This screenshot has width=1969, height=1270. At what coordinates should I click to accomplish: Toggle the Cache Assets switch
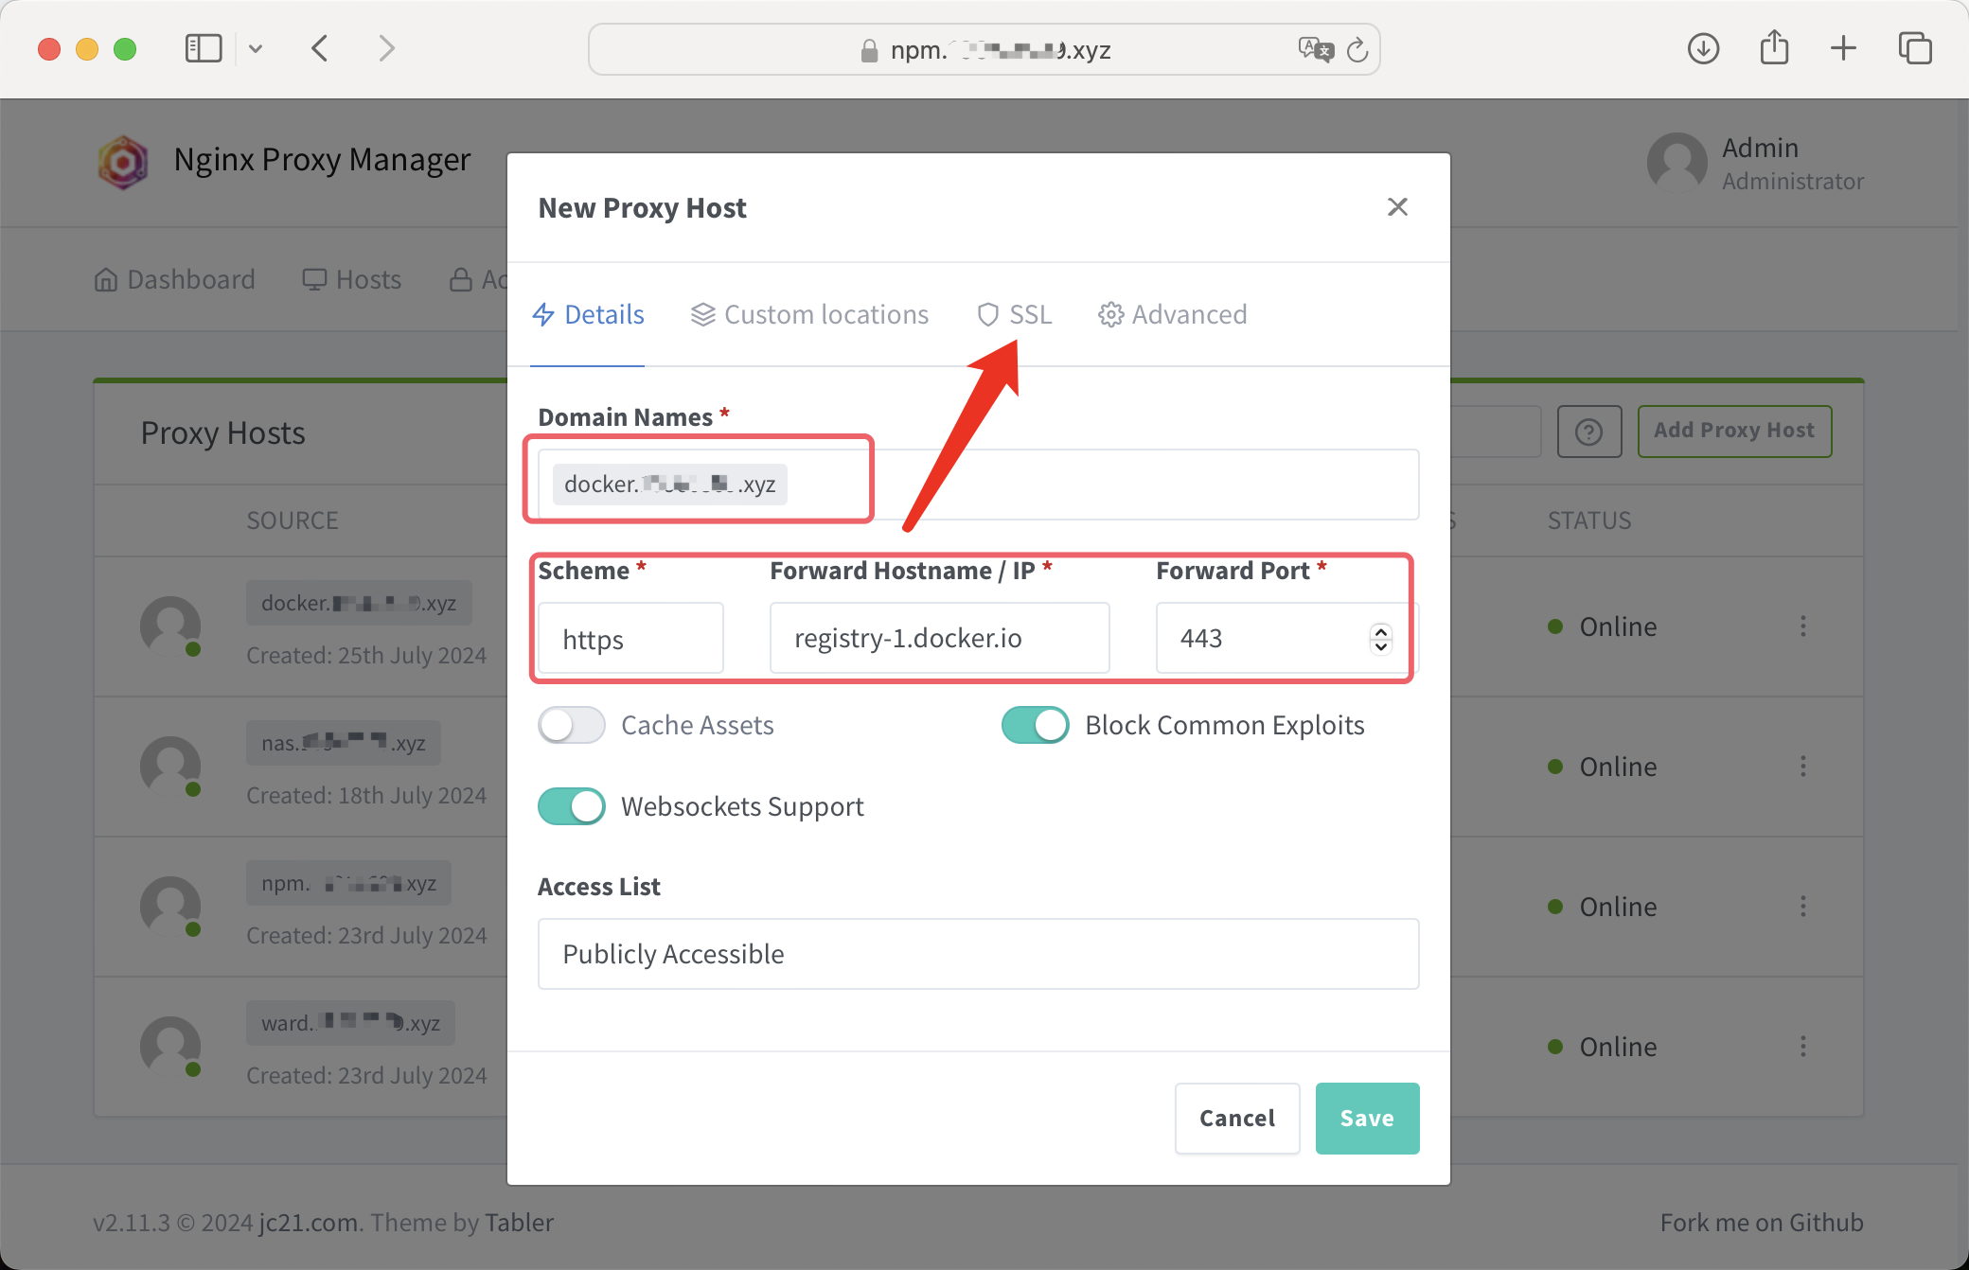click(x=571, y=725)
